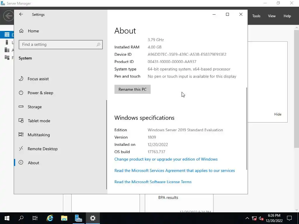Click Installed on date 12/20/2022

coord(158,145)
